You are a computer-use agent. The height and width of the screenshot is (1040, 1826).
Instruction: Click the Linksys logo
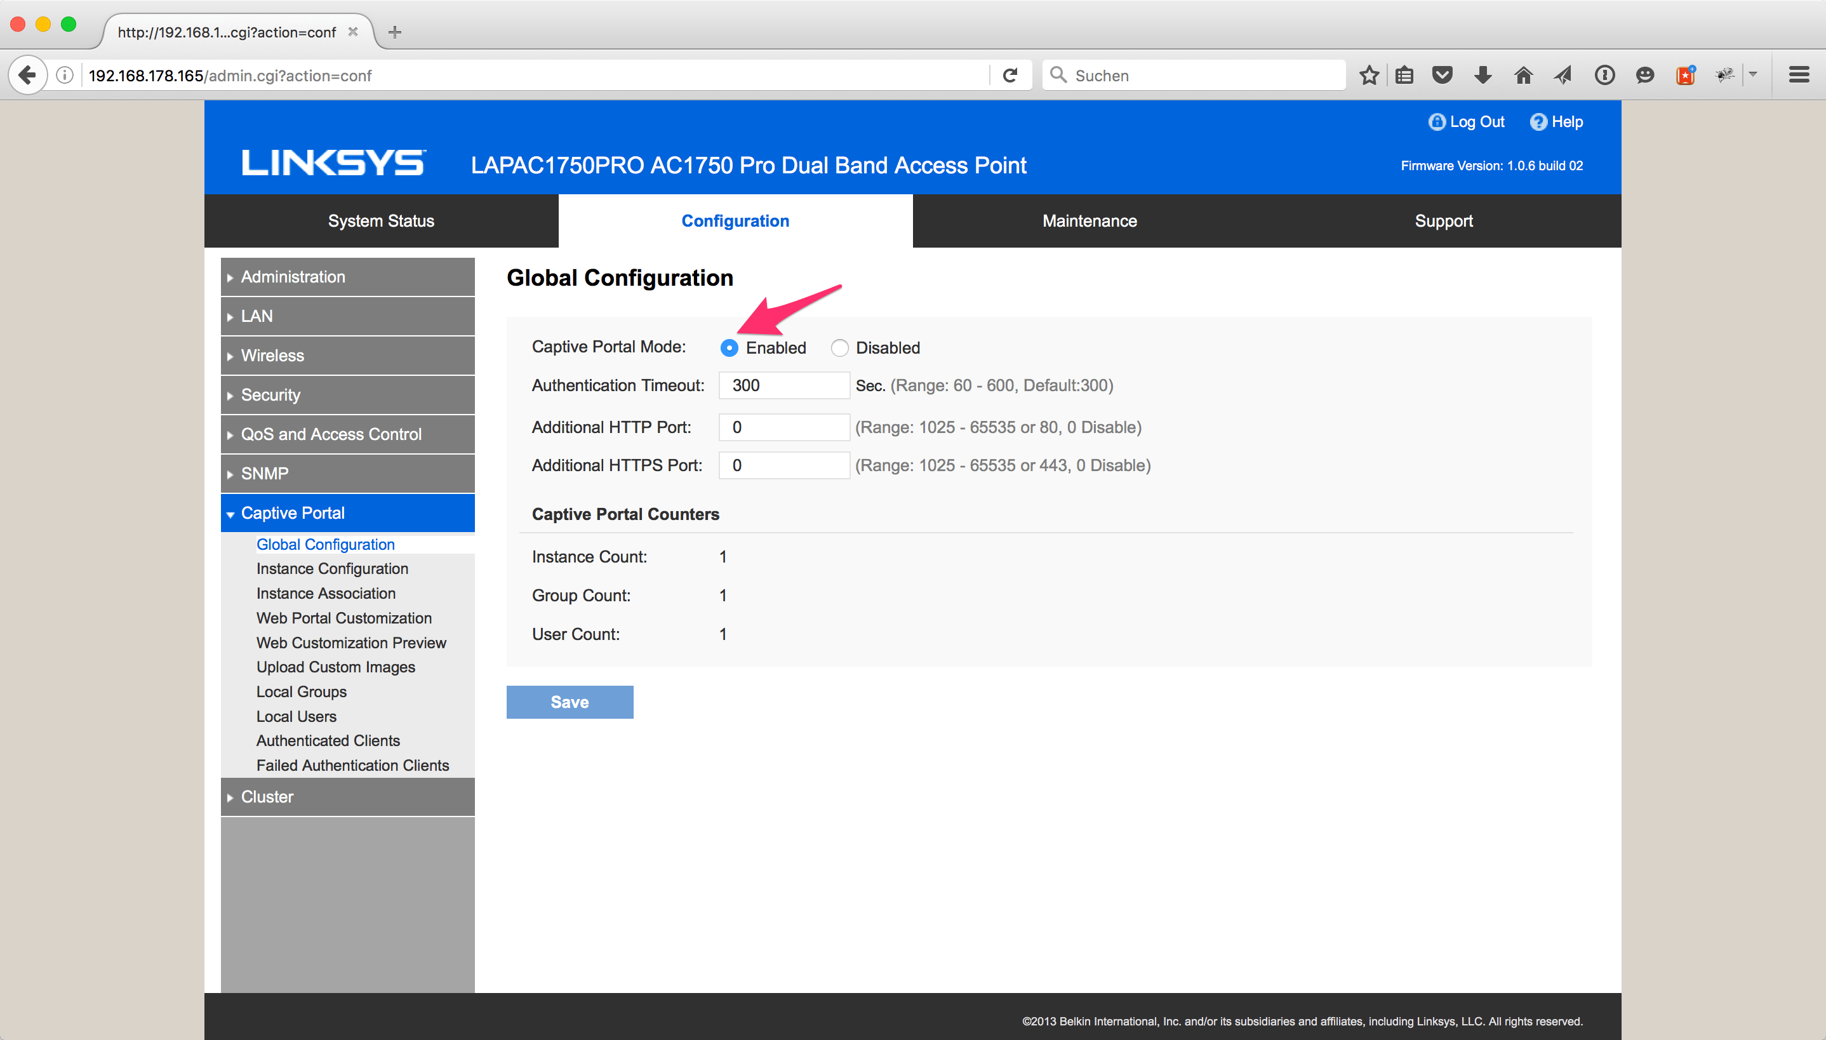pos(333,163)
